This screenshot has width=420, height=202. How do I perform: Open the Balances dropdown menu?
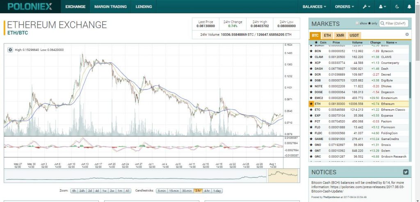[x=314, y=7]
